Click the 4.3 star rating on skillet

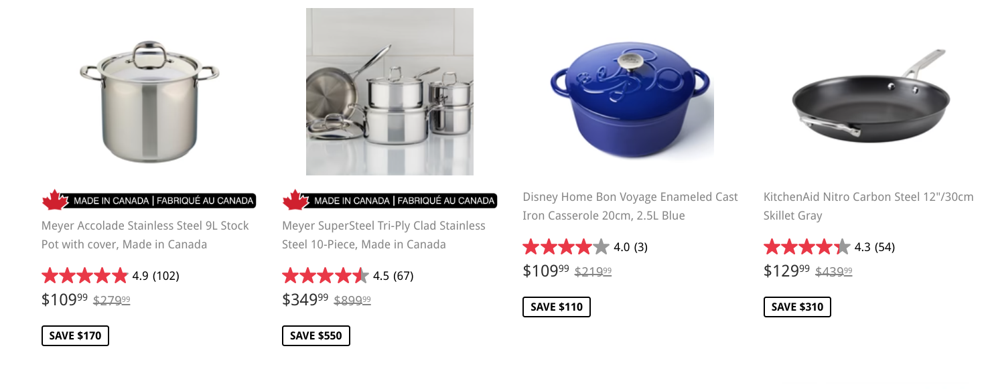coord(807,247)
